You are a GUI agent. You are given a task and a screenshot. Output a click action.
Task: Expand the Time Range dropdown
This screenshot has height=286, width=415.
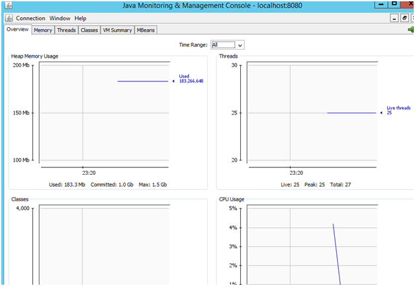tap(227, 45)
